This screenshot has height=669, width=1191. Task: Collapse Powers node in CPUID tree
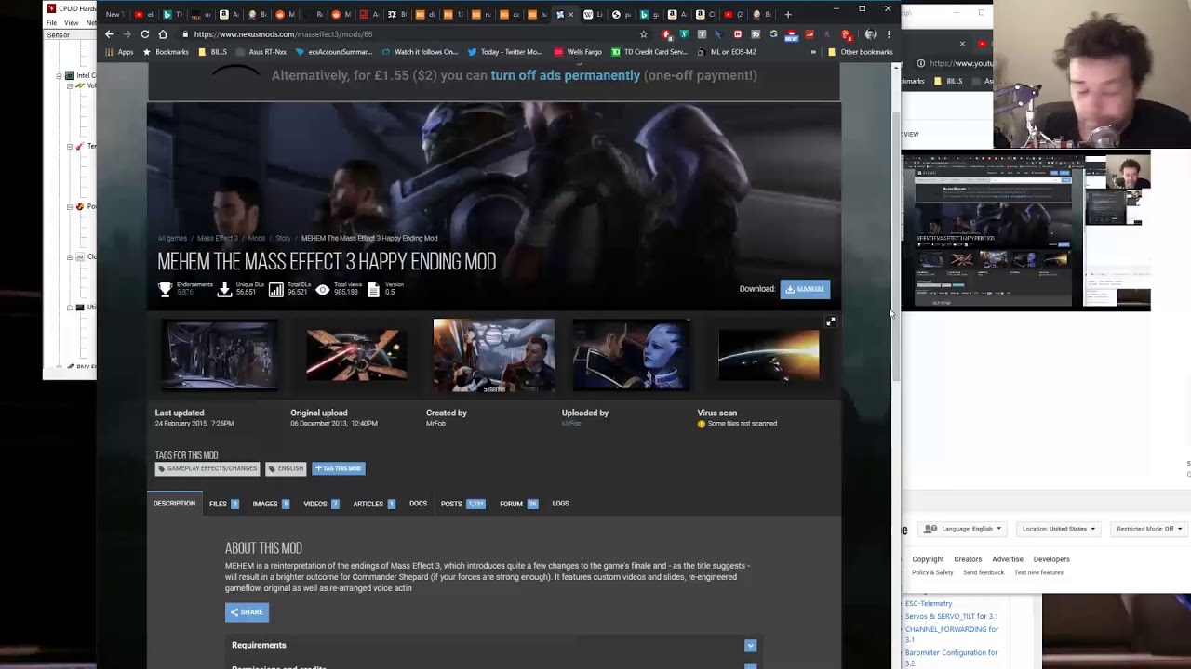click(69, 206)
